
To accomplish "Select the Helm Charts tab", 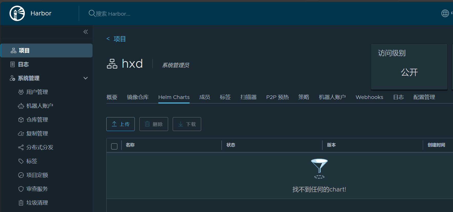I will (174, 97).
